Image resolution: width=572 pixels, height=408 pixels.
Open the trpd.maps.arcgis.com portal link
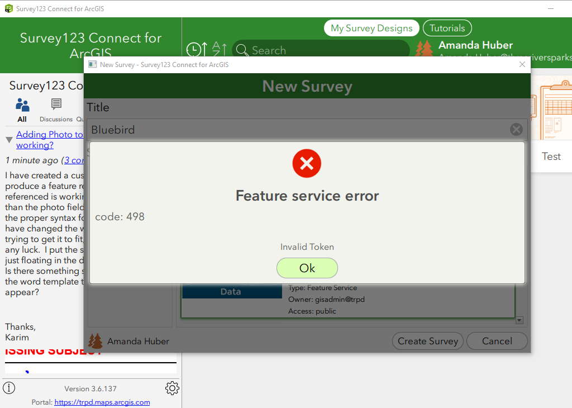(102, 402)
